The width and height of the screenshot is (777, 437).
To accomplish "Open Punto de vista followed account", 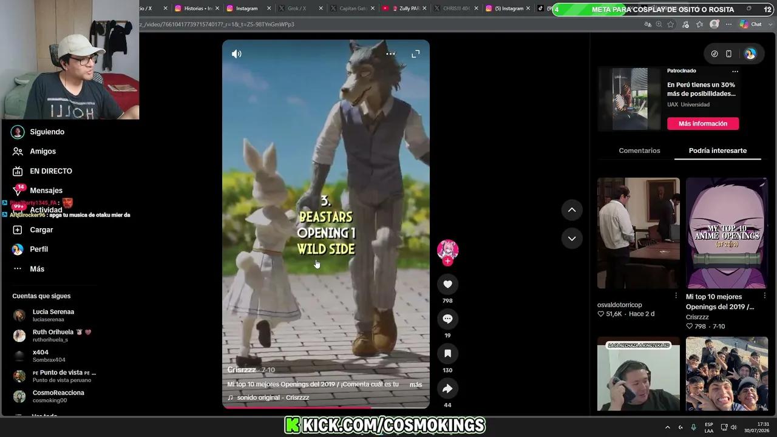I will 55,376.
